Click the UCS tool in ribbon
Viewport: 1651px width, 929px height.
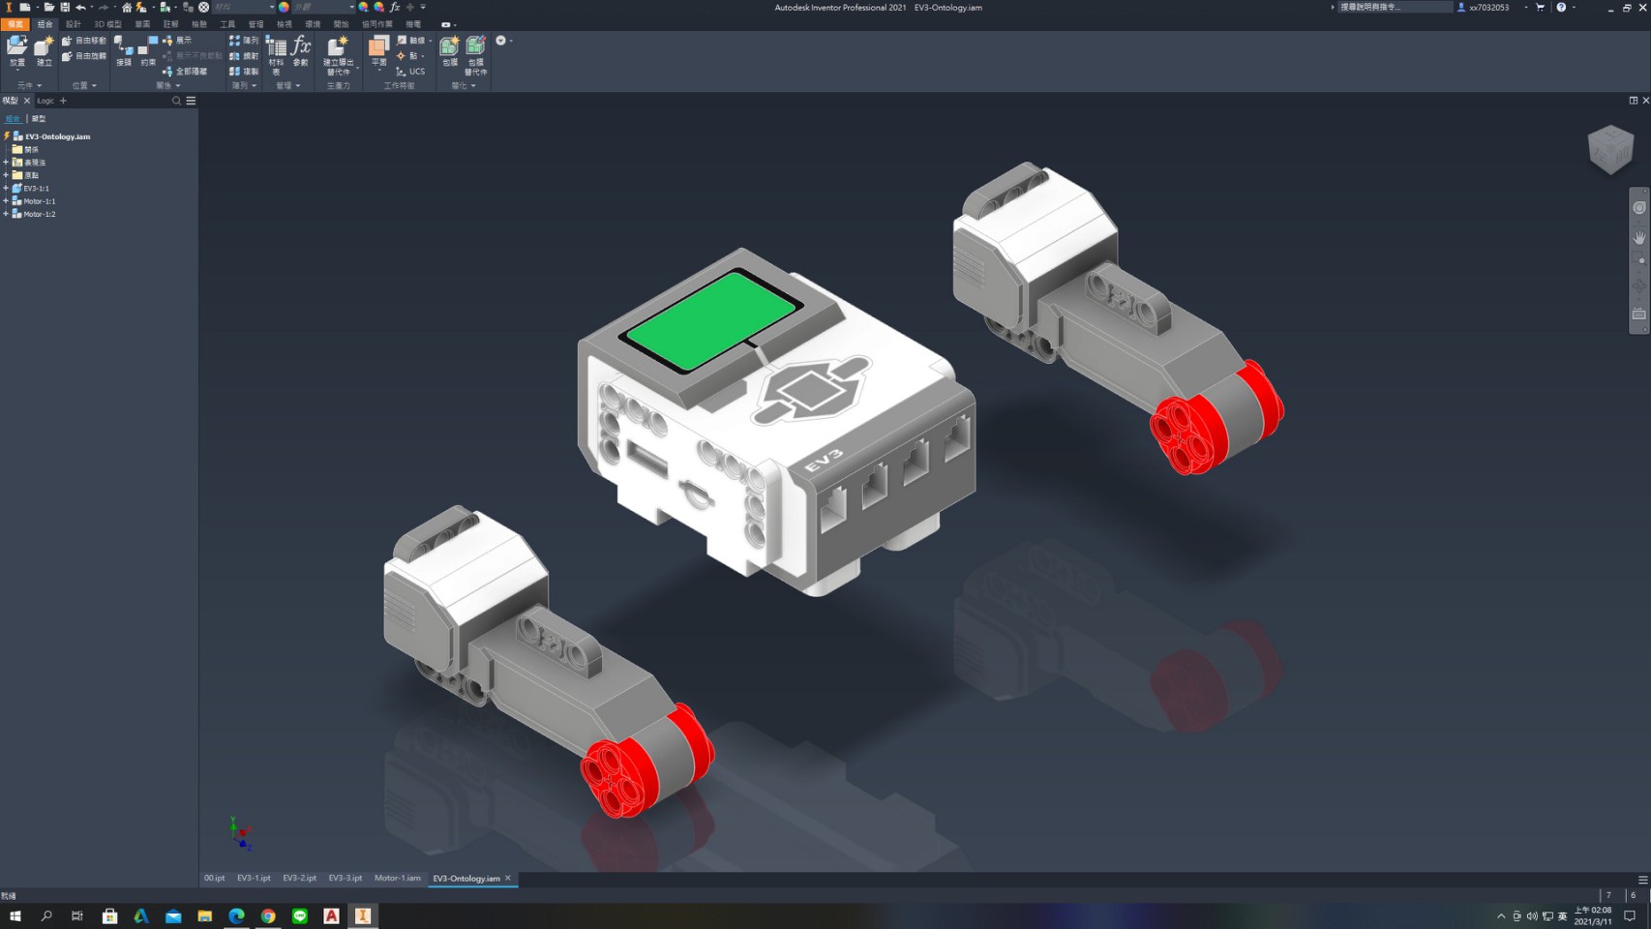[x=410, y=72]
